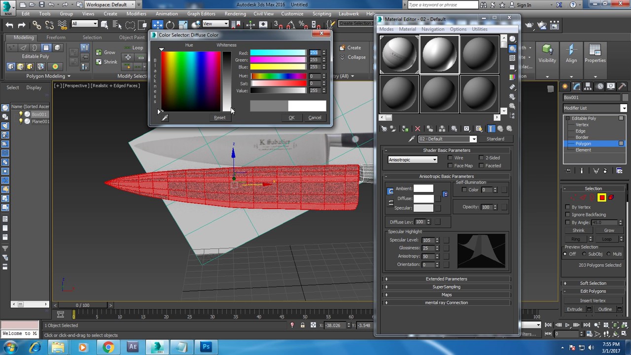Check the By Vertex checkbox
The width and height of the screenshot is (631, 355).
567,207
